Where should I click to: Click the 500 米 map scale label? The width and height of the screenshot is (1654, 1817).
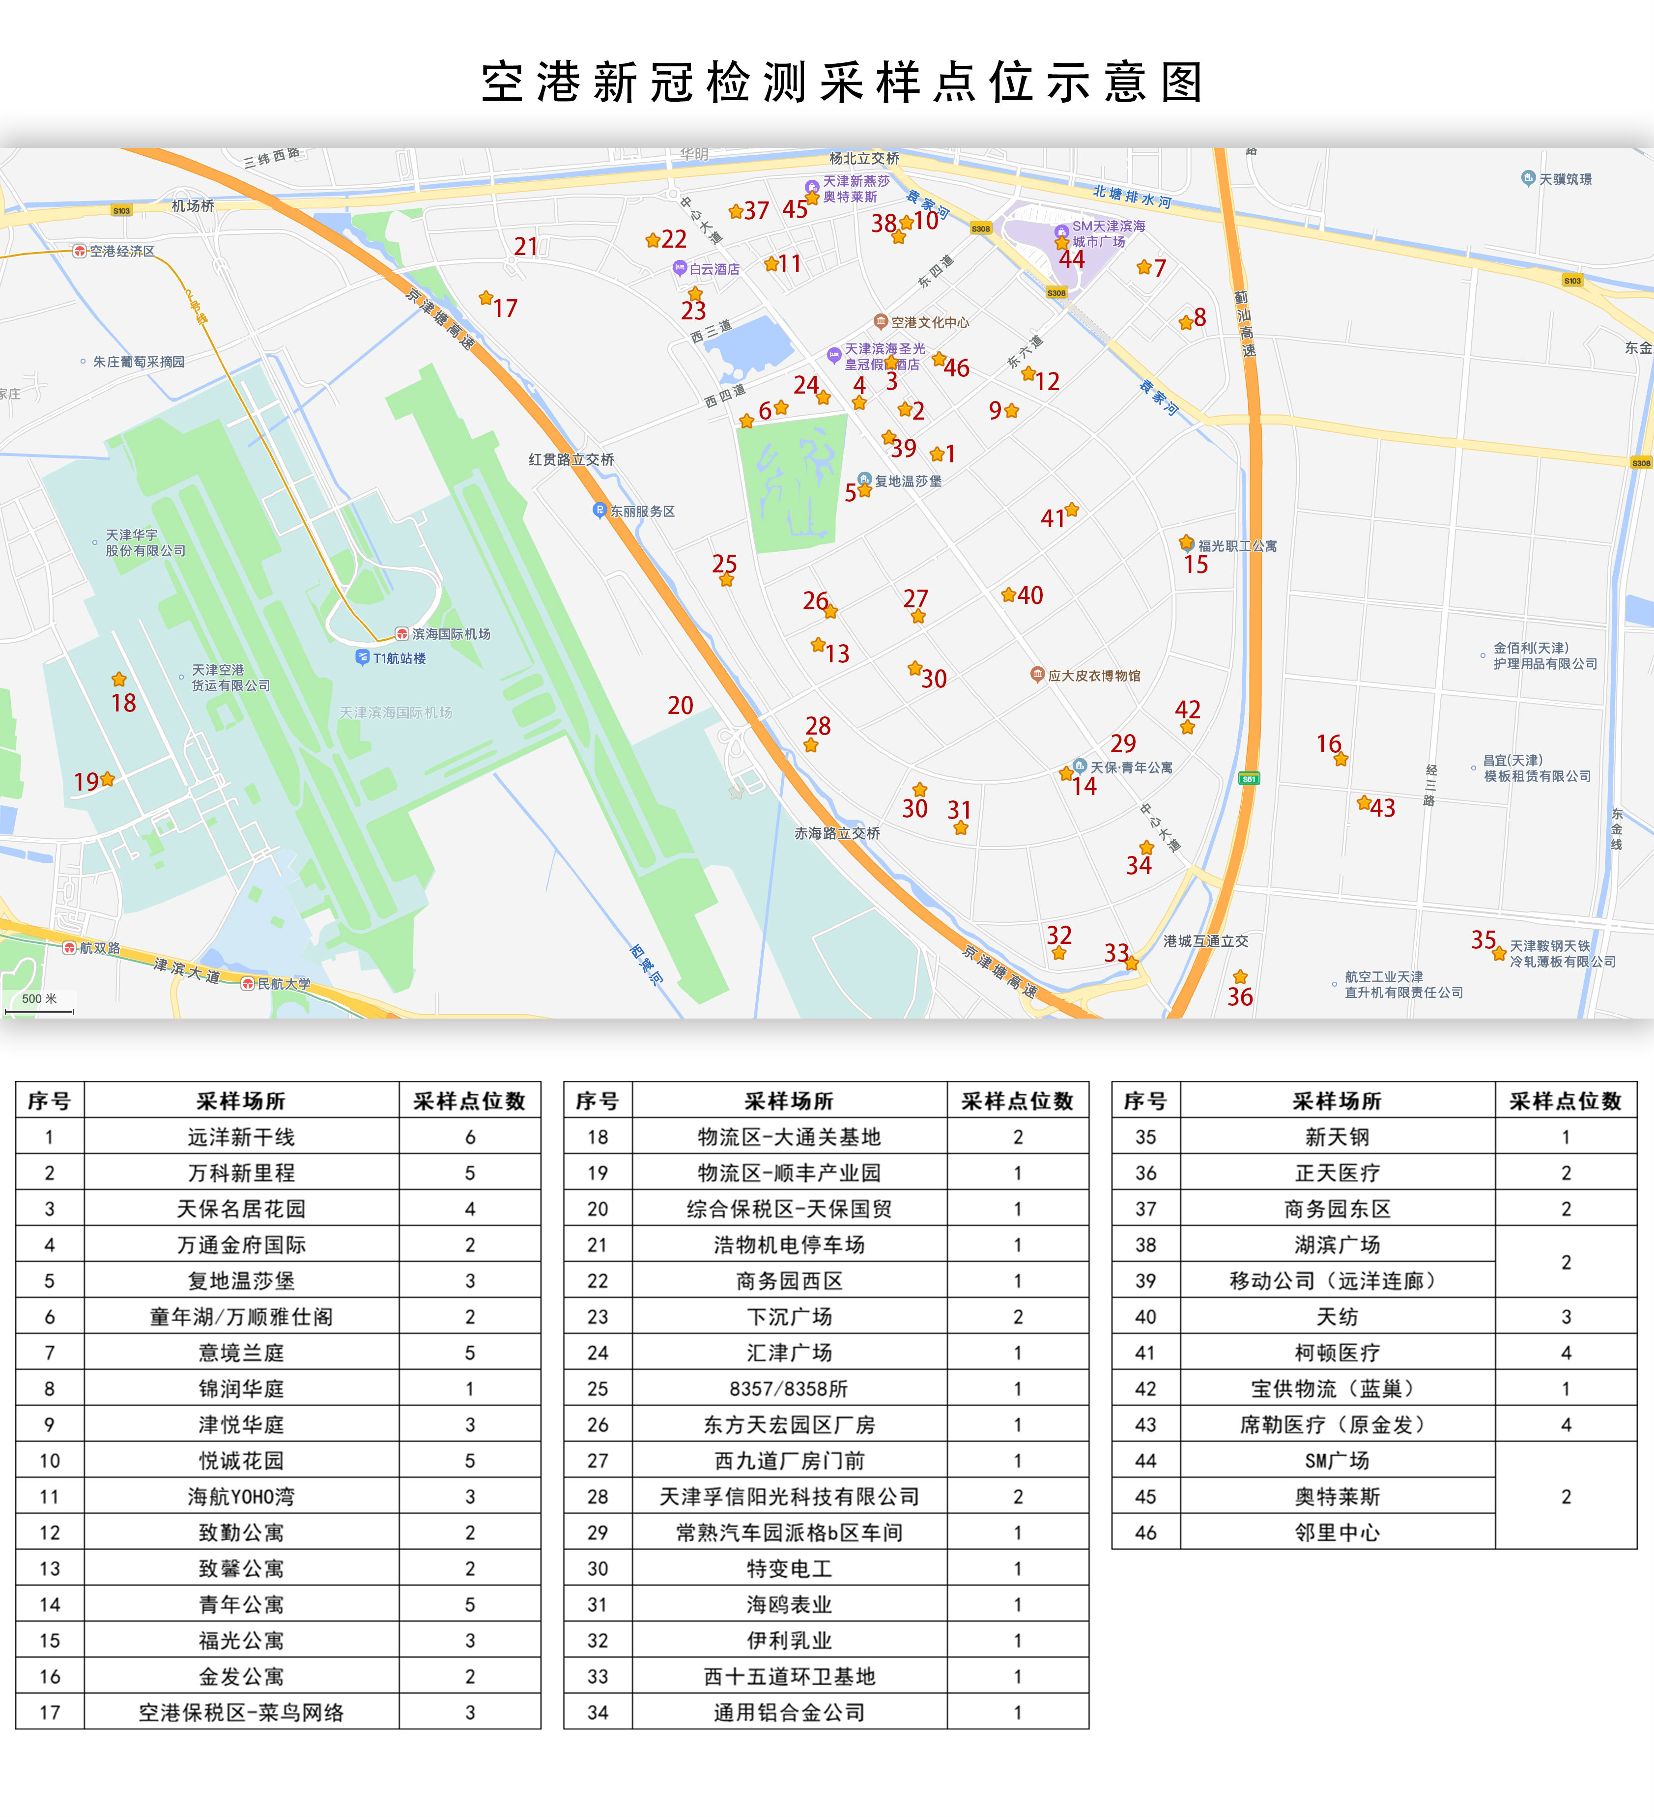tap(39, 998)
